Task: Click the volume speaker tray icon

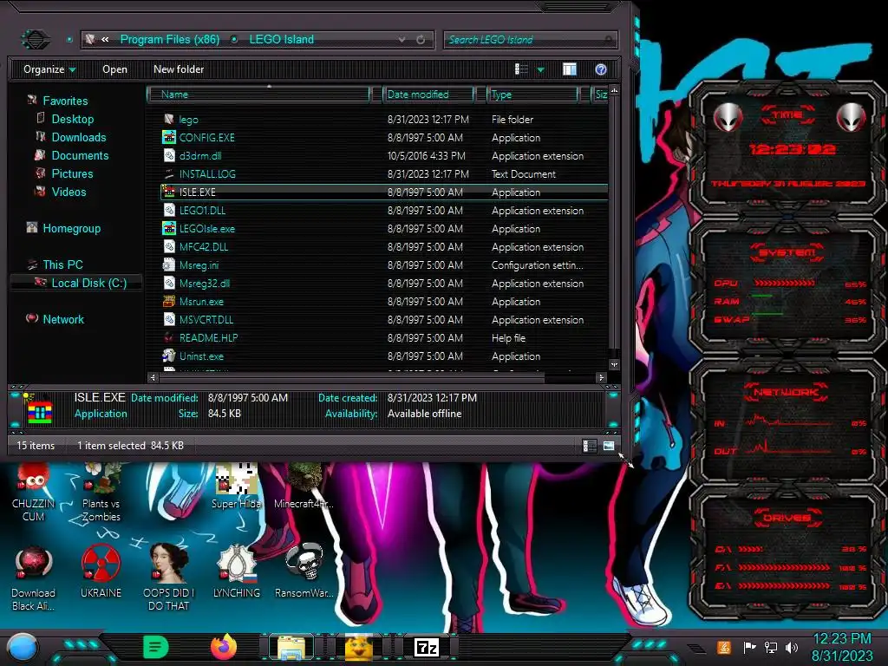Action: (x=792, y=647)
